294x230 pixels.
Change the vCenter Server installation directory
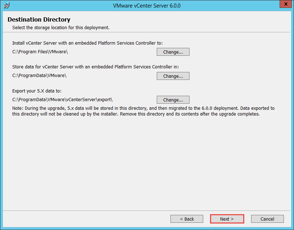point(173,51)
